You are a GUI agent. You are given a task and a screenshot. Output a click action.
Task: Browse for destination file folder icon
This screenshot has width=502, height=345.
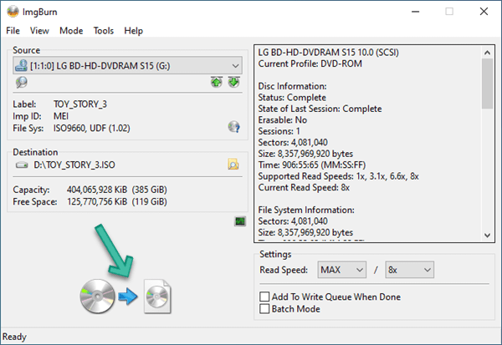pos(233,165)
